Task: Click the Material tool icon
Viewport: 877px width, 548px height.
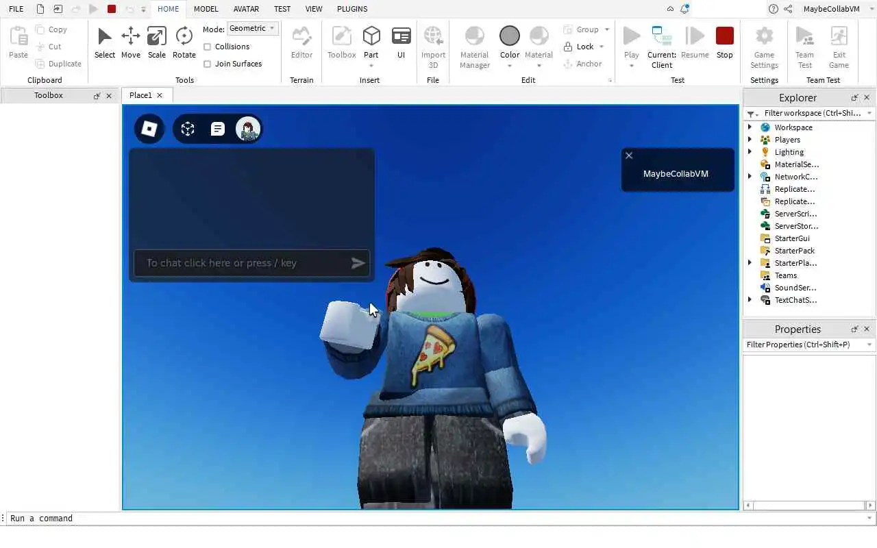Action: [539, 36]
